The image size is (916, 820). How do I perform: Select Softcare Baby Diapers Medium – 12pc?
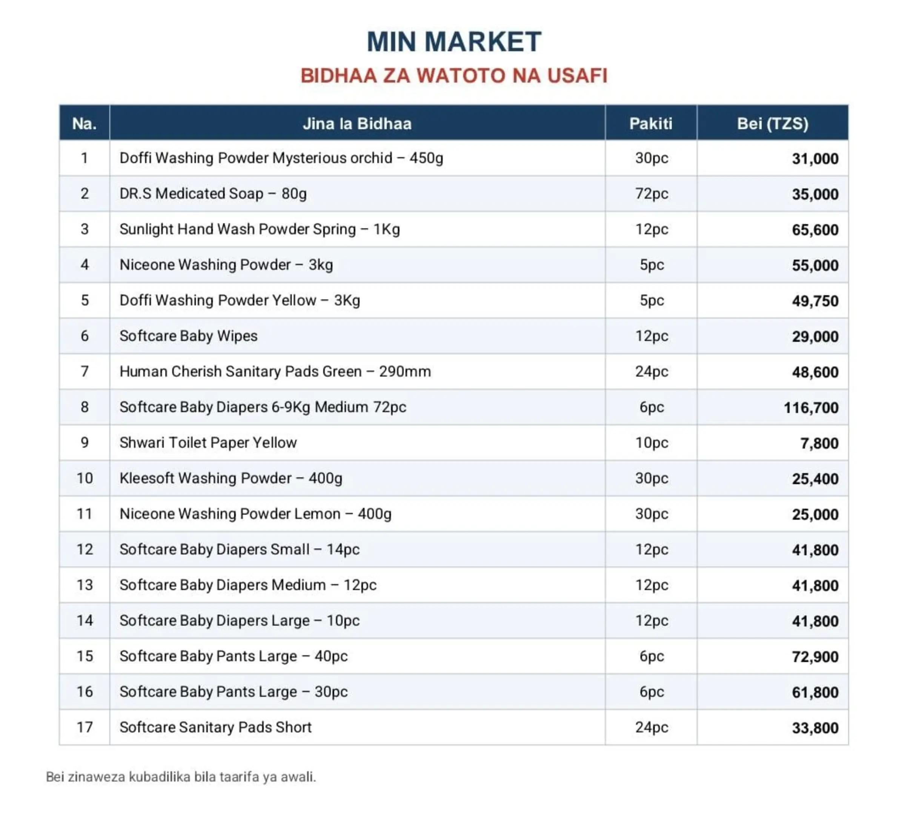click(x=247, y=585)
